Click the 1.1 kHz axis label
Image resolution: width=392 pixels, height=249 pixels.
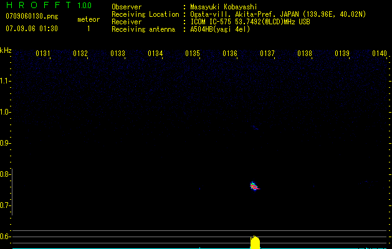tap(4, 81)
